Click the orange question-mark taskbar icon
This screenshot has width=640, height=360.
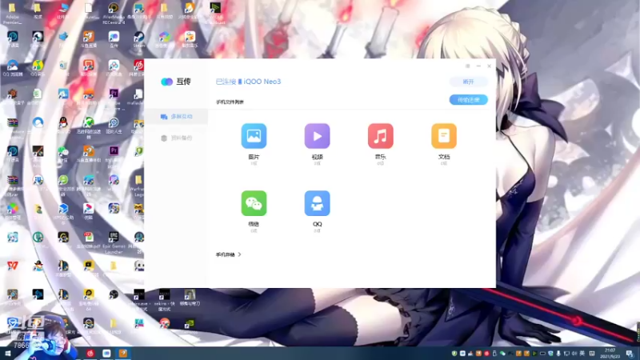coord(123,353)
